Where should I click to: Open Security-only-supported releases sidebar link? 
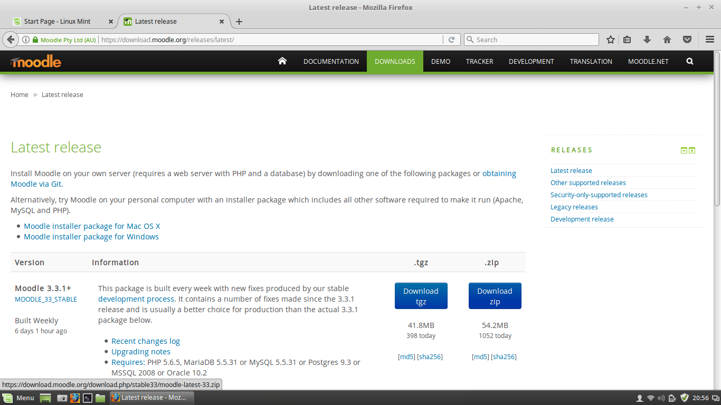(x=599, y=195)
